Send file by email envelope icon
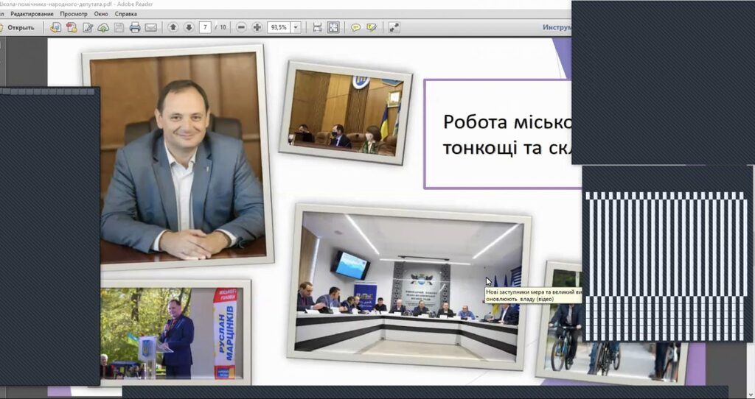Viewport: 755px width, 399px height. click(x=150, y=28)
